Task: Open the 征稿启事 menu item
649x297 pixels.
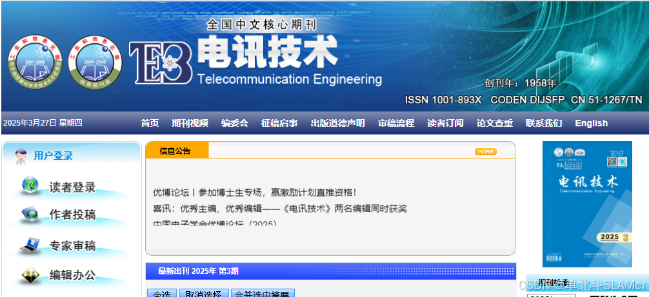Action: coord(279,123)
